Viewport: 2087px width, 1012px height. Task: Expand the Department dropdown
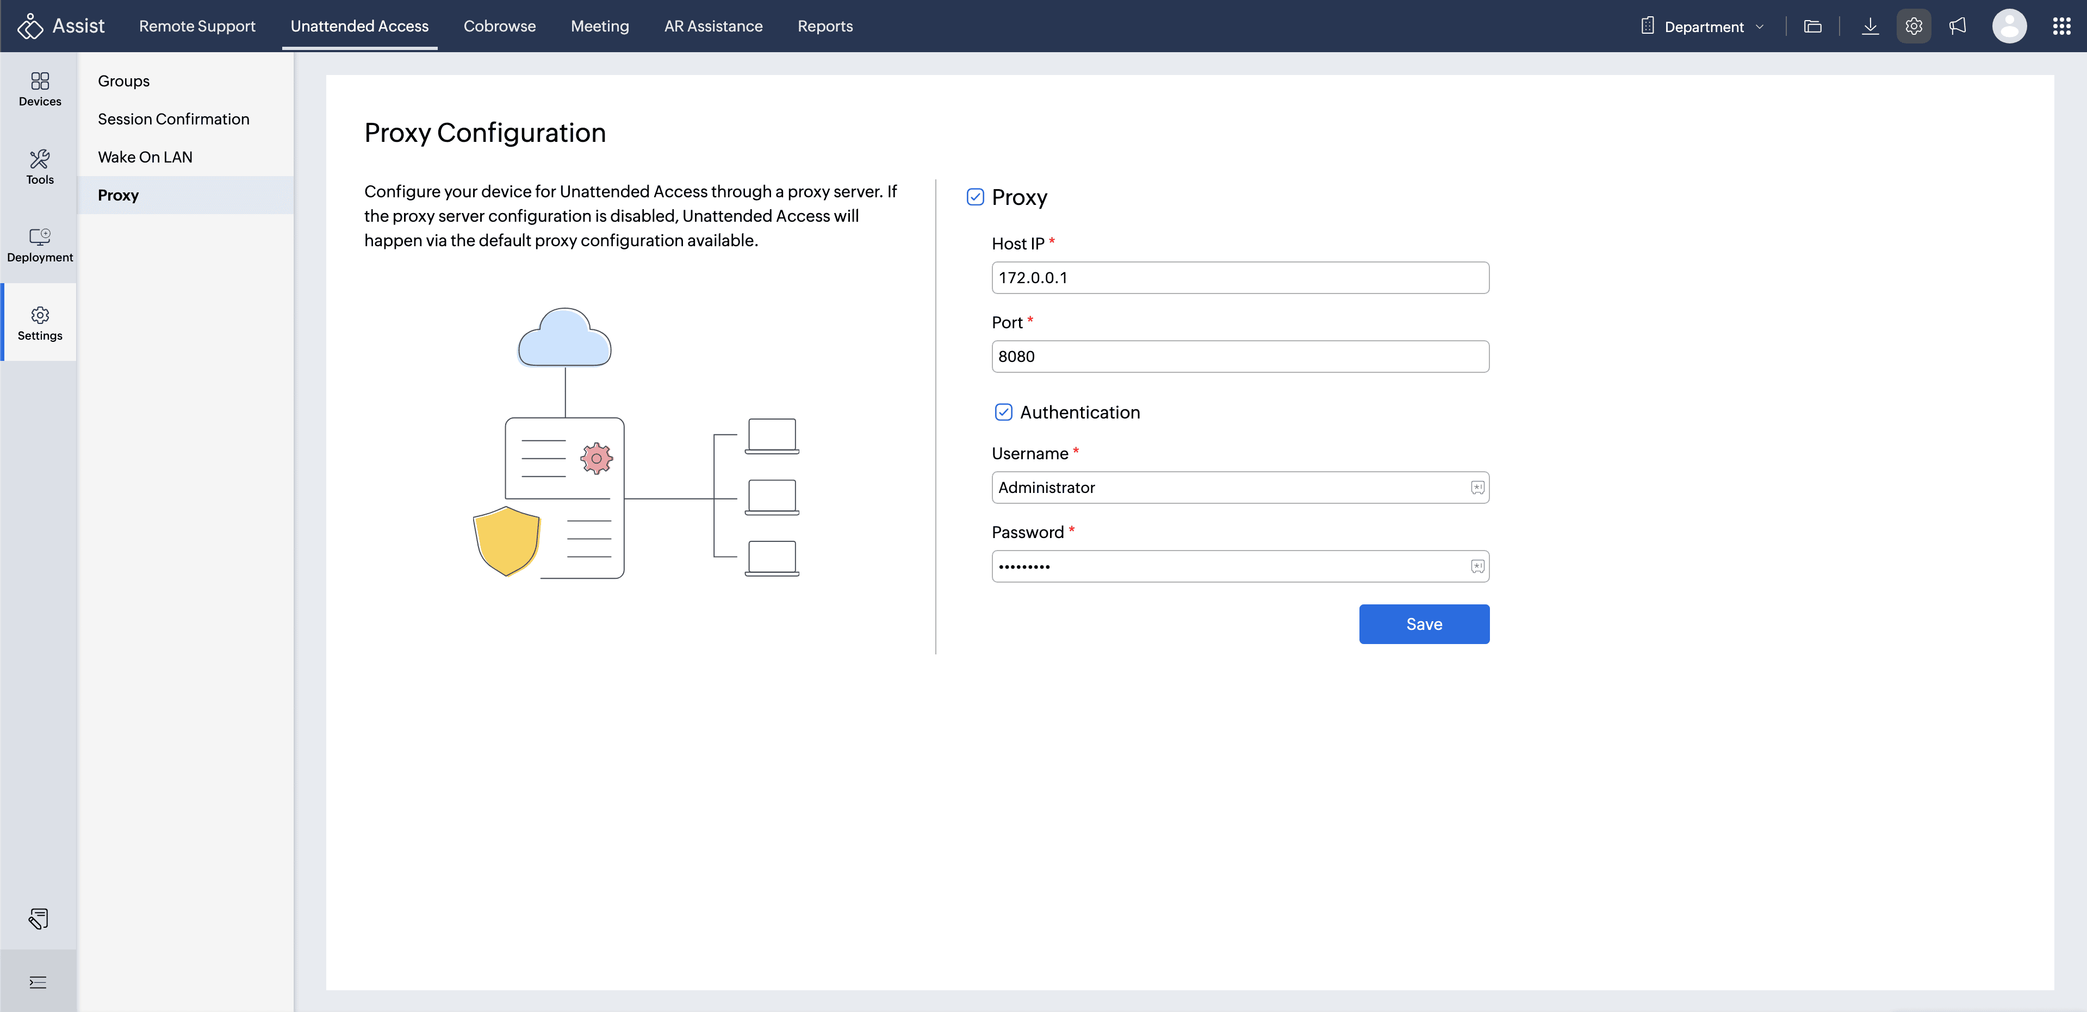point(1703,27)
